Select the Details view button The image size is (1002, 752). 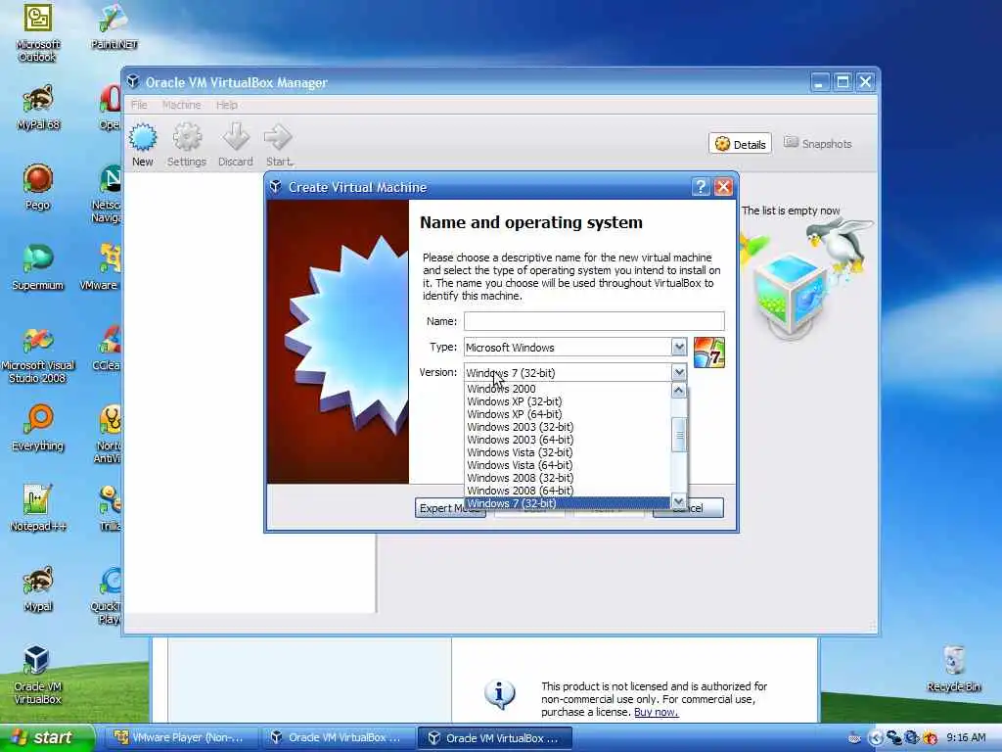740,144
